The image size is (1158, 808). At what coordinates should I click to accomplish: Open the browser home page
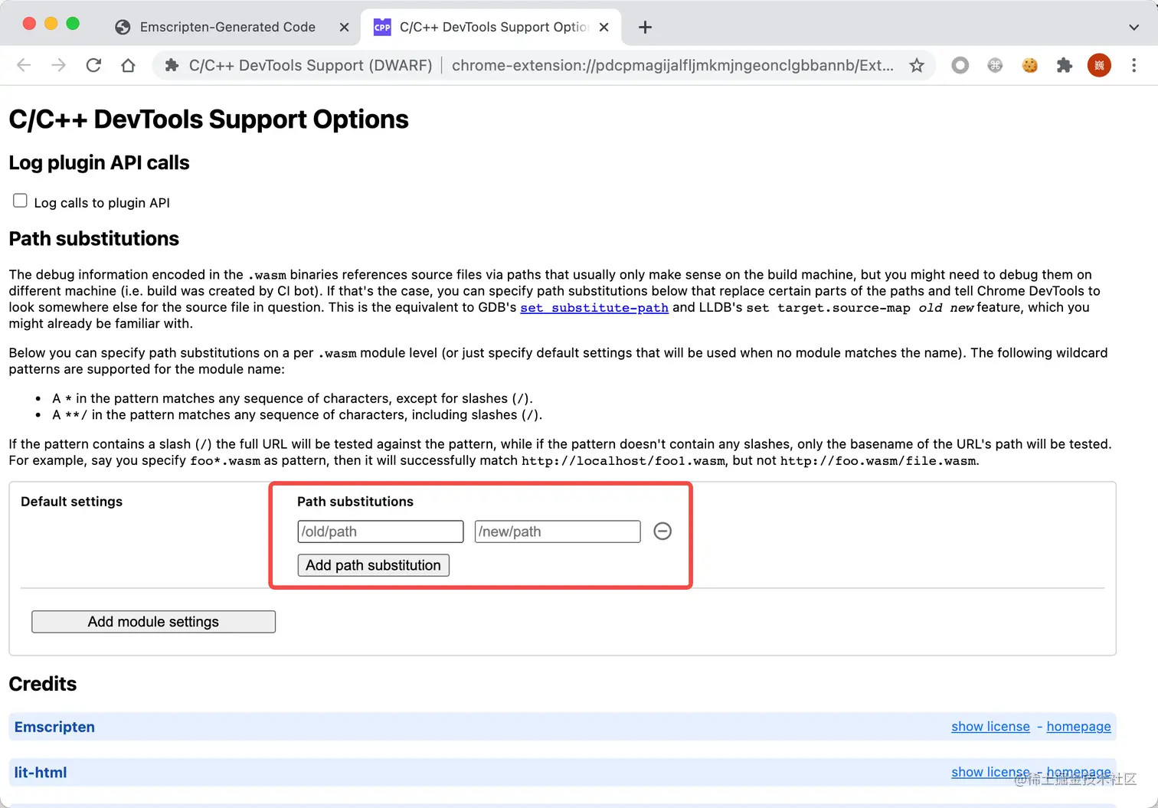click(128, 65)
